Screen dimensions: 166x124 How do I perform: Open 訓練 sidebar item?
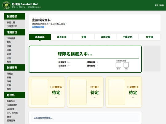point(9,54)
